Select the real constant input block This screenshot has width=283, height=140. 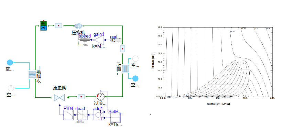pyautogui.click(x=116, y=41)
